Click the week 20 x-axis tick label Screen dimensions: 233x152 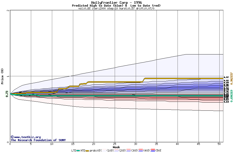(x=94, y=144)
